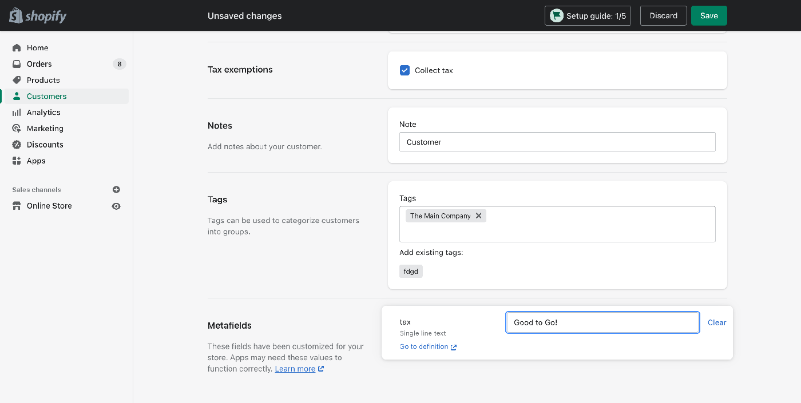801x403 pixels.
Task: Discard the unsaved changes
Action: pos(663,16)
